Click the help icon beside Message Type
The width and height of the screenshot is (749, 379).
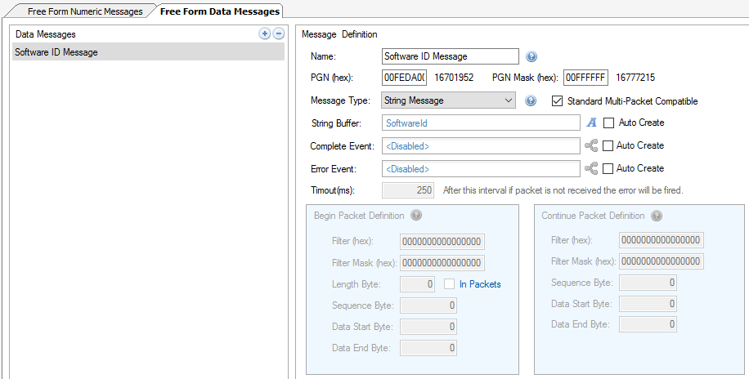531,101
